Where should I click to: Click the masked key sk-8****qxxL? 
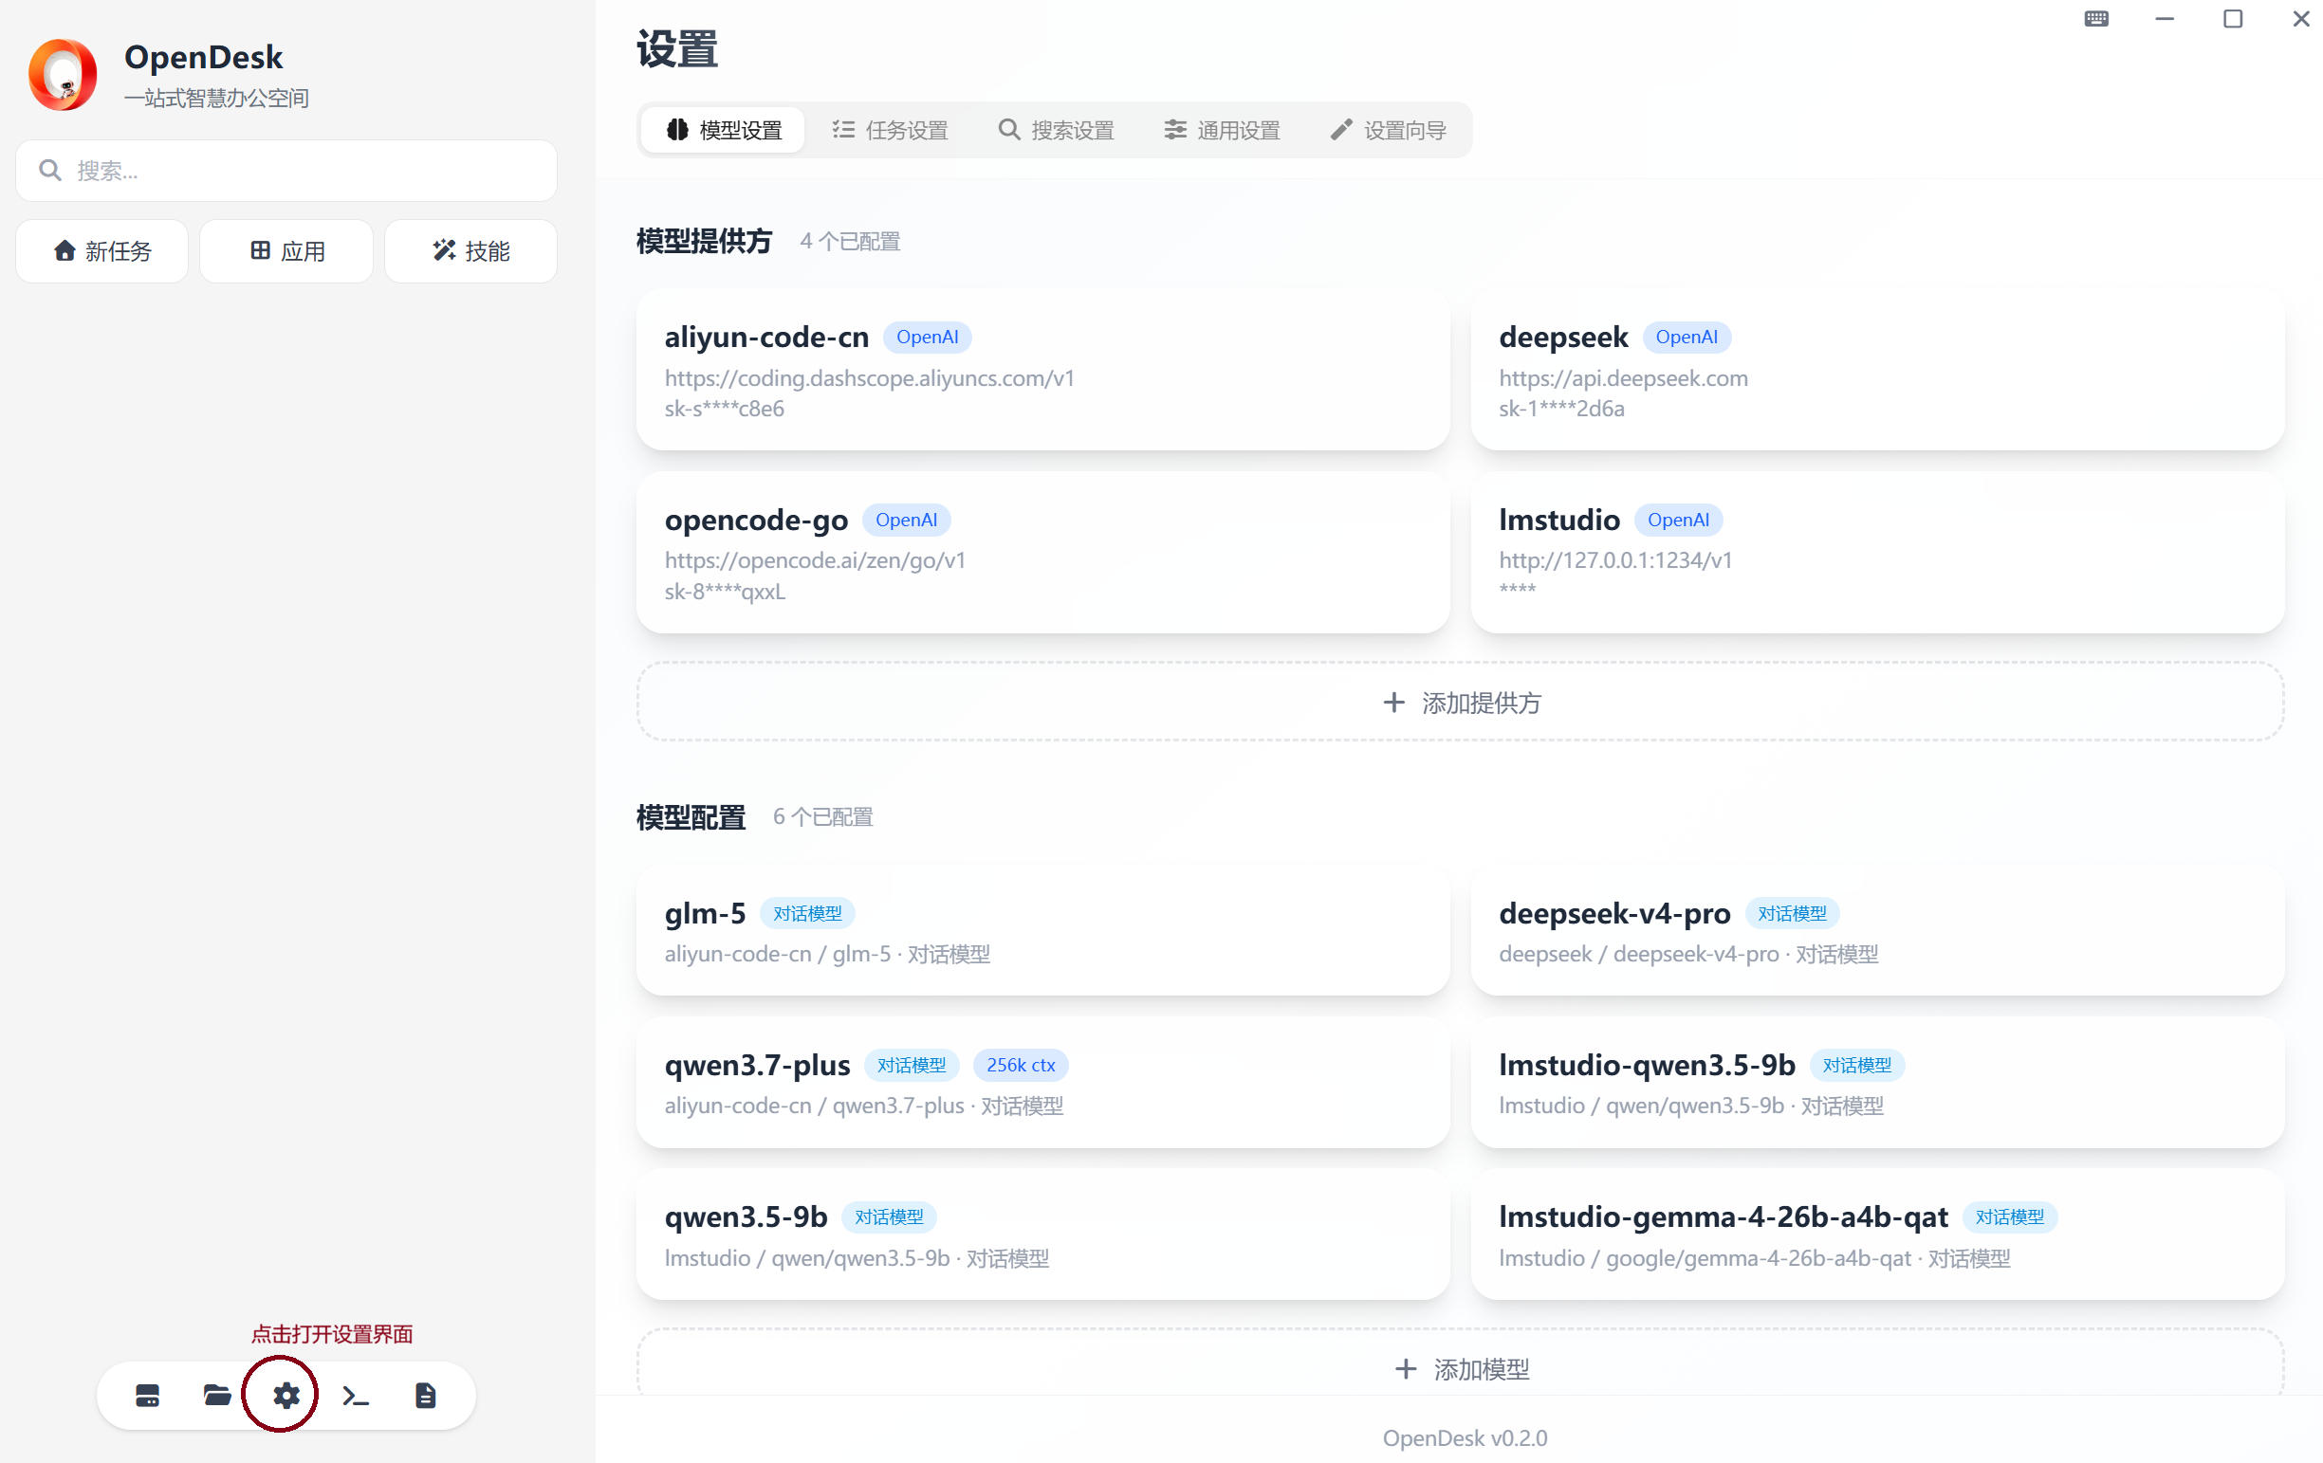point(726,593)
